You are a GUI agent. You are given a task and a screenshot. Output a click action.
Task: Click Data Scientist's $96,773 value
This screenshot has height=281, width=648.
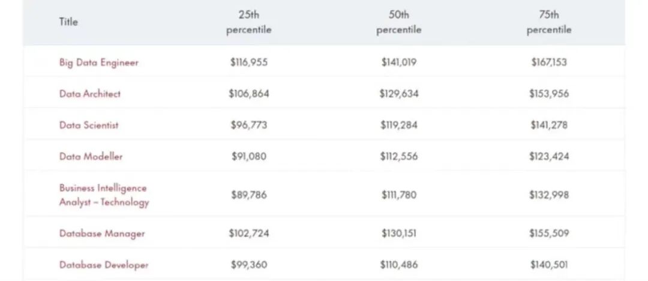click(x=248, y=125)
